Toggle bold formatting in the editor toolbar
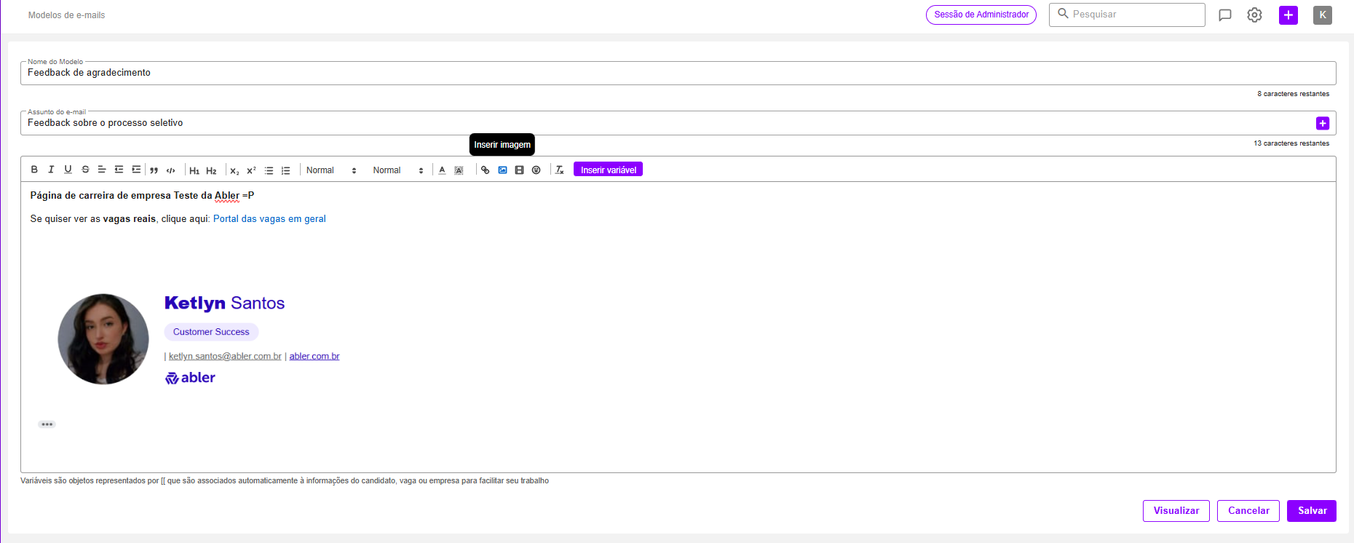 coord(34,170)
